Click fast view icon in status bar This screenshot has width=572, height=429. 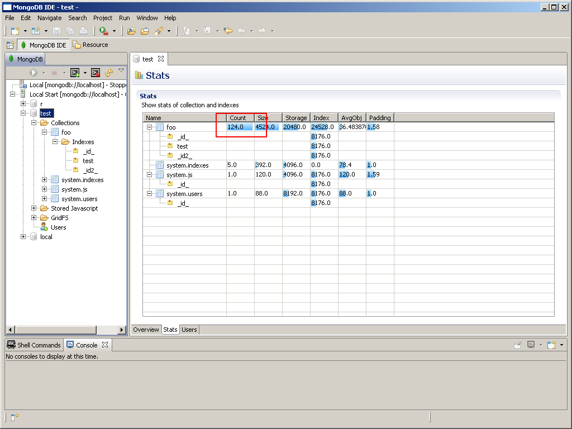[x=15, y=417]
